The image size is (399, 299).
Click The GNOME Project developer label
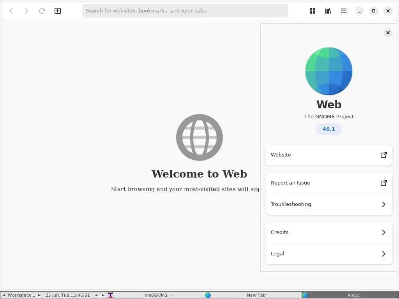pos(329,117)
